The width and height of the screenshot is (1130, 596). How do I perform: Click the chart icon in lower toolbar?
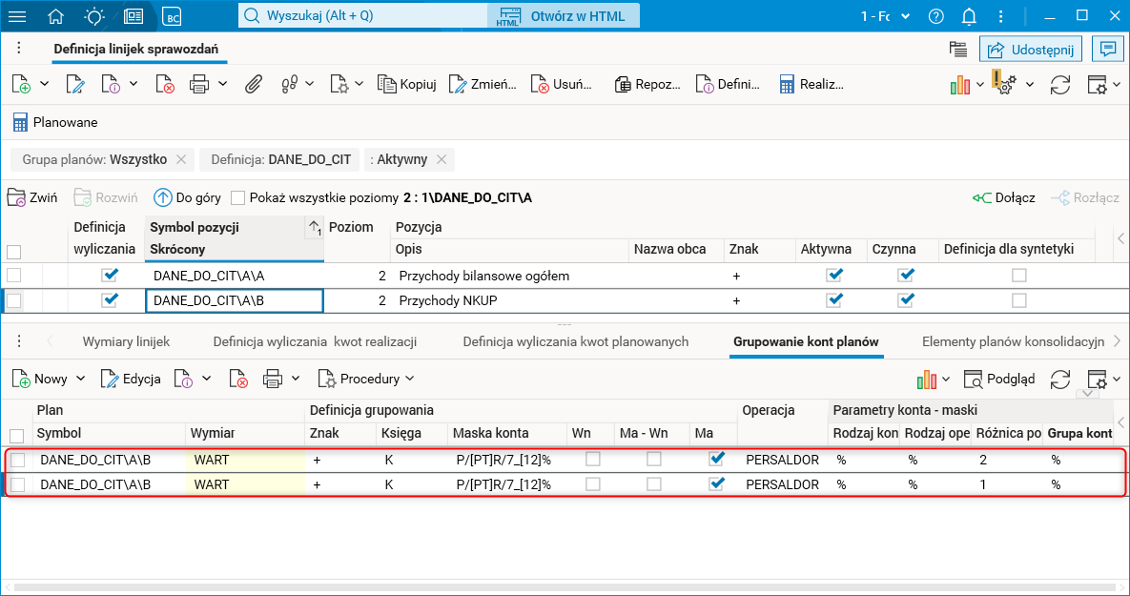pyautogui.click(x=927, y=380)
